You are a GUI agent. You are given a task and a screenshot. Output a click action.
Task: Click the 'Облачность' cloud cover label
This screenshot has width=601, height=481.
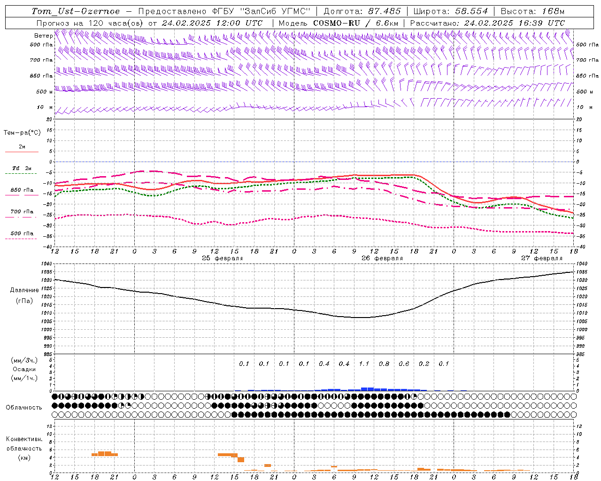24,408
